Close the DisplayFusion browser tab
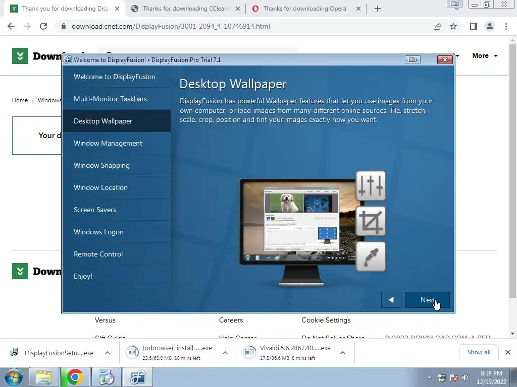Image resolution: width=517 pixels, height=387 pixels. pyautogui.click(x=117, y=9)
